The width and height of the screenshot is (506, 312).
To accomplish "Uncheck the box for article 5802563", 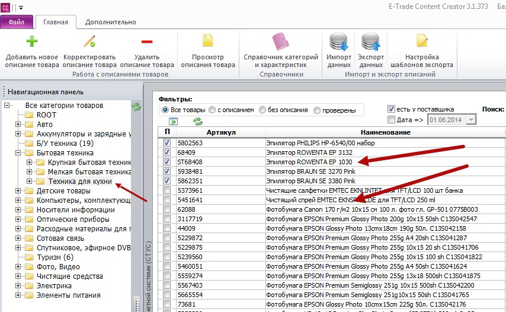I will (166, 142).
